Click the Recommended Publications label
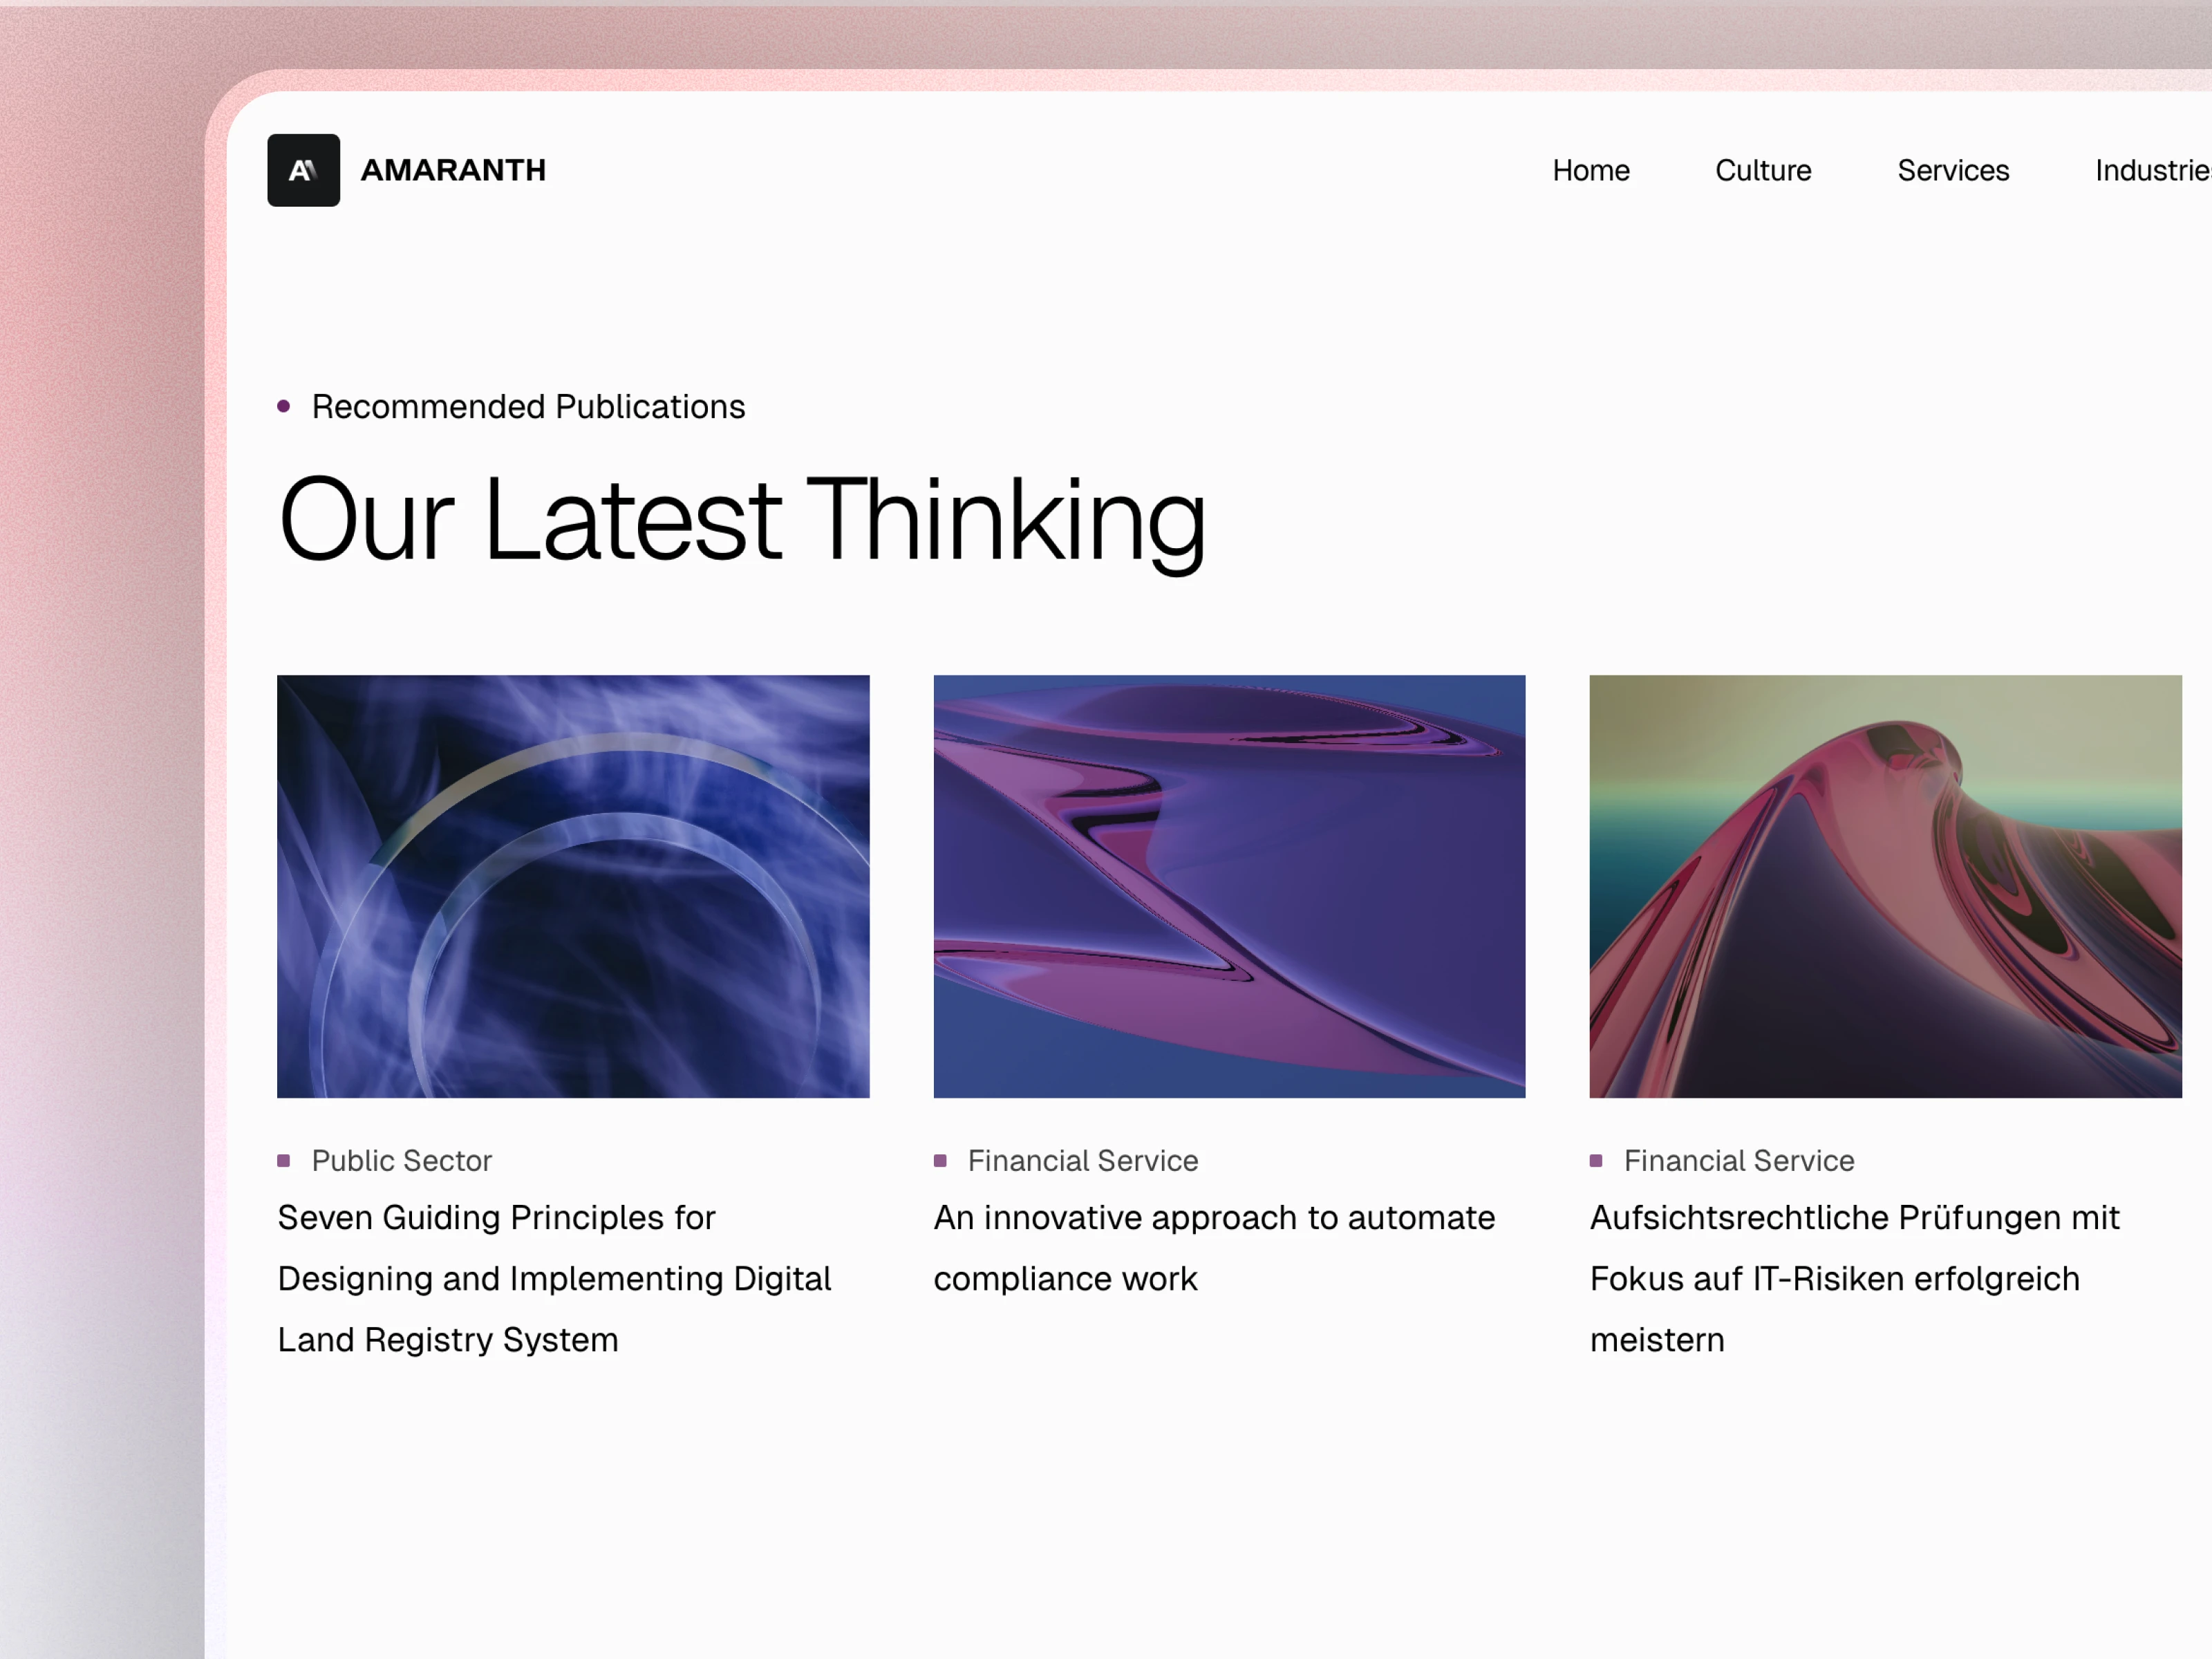The width and height of the screenshot is (2212, 1659). [528, 407]
